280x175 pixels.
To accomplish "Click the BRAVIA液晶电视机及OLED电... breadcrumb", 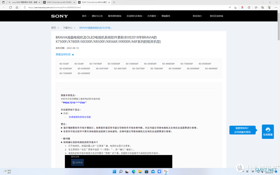I will pyautogui.click(x=96, y=28).
